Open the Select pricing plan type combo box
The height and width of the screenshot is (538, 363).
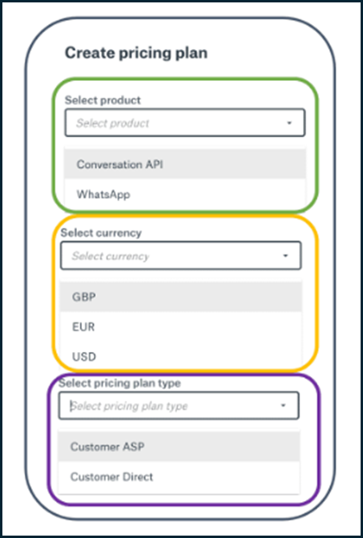point(179,406)
